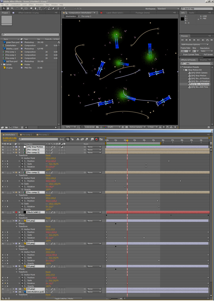Click Toggle Switches / Modes button
214x305 pixels.
(x=64, y=299)
